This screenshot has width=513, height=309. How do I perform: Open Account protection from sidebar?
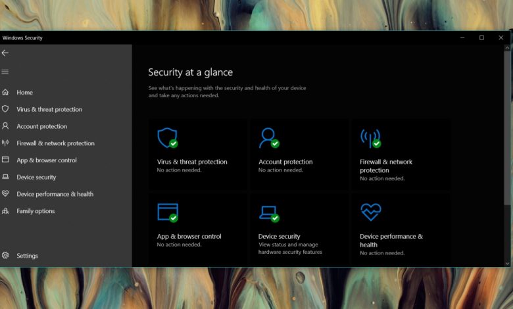coord(42,126)
